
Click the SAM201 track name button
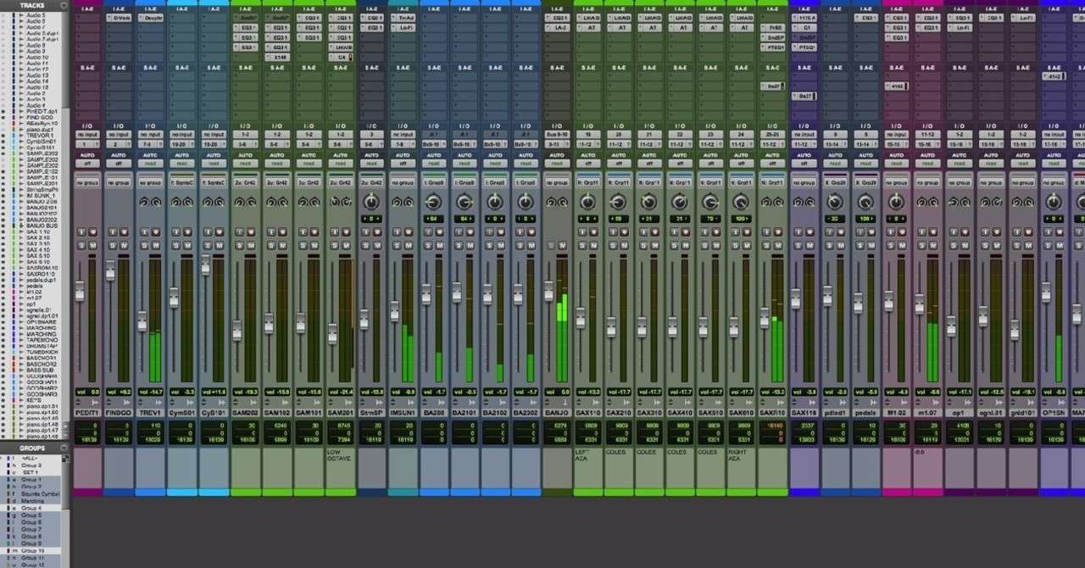tap(340, 413)
